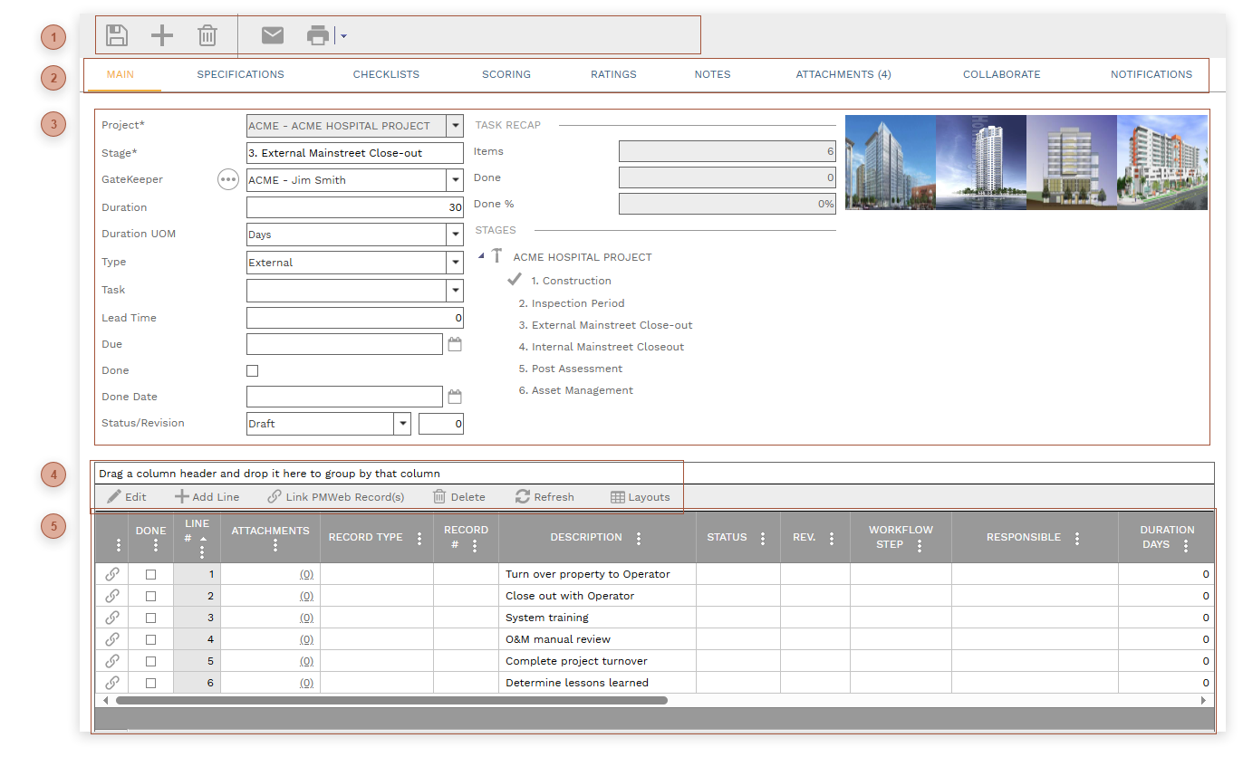Click Link PMWeb Record(s) button
The image size is (1243, 757).
click(336, 497)
